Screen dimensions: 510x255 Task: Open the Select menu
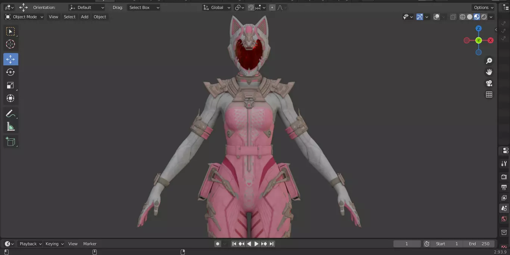point(69,17)
